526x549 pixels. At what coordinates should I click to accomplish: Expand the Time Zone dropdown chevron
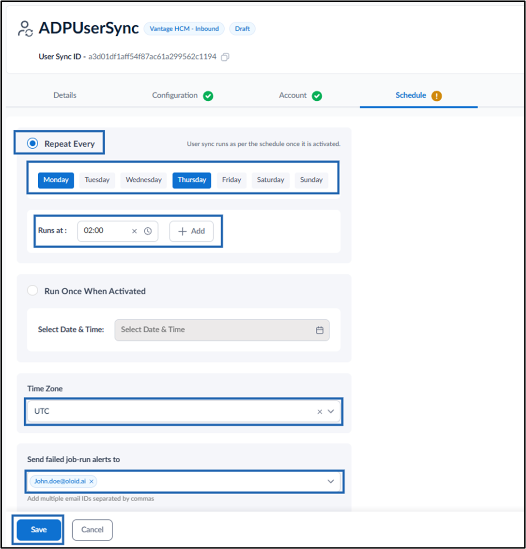pos(331,411)
